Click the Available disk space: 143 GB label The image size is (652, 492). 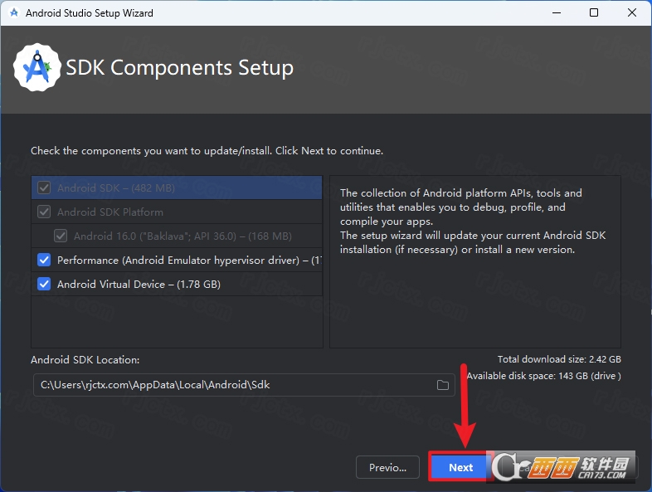click(x=544, y=376)
